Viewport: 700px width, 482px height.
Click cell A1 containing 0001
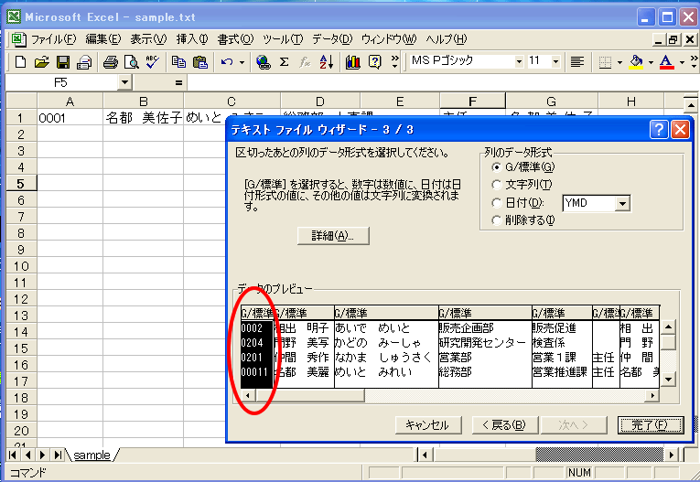click(x=70, y=118)
